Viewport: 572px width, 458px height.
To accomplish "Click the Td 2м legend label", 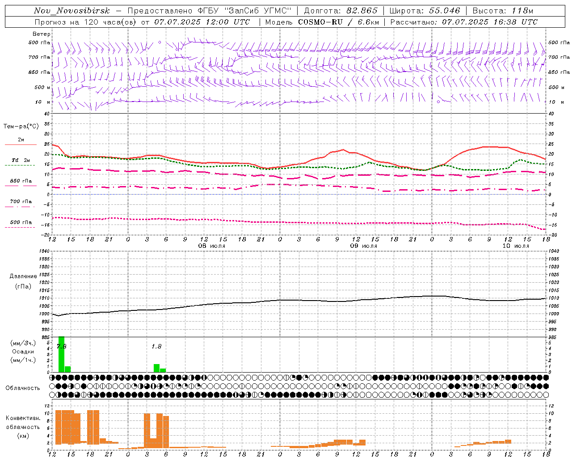I will tap(21, 160).
